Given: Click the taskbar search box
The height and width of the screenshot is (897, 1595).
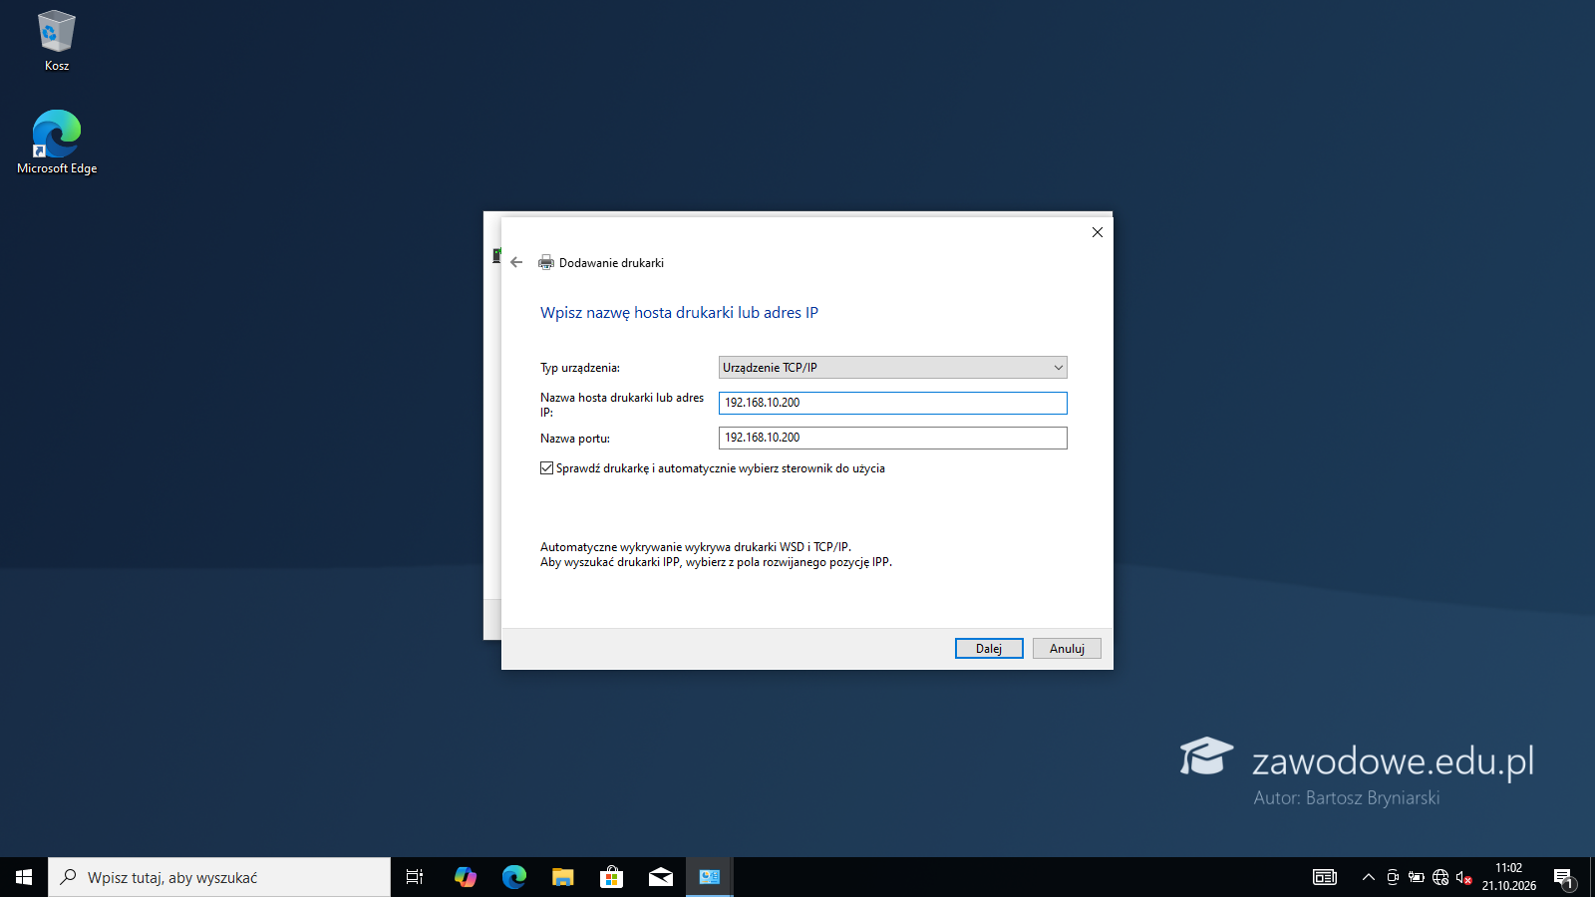Looking at the screenshot, I should click(219, 877).
